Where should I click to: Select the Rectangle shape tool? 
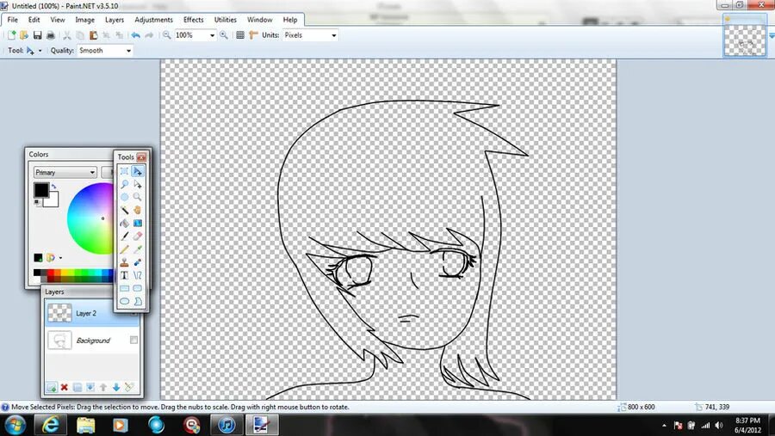125,288
